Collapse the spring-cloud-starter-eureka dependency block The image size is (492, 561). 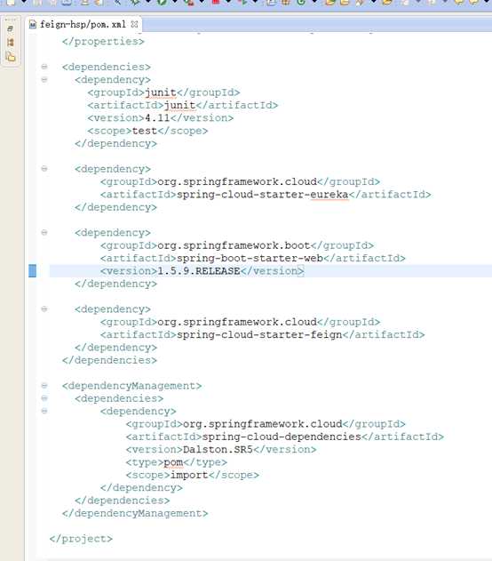click(x=44, y=169)
